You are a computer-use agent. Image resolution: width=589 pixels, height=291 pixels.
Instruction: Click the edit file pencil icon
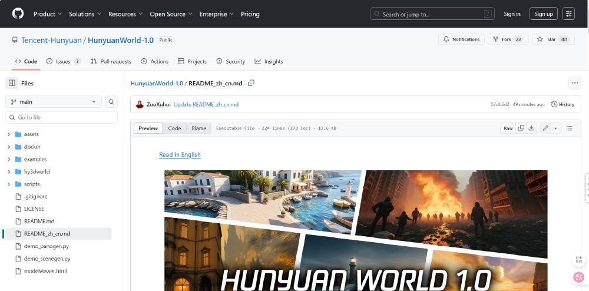(545, 128)
